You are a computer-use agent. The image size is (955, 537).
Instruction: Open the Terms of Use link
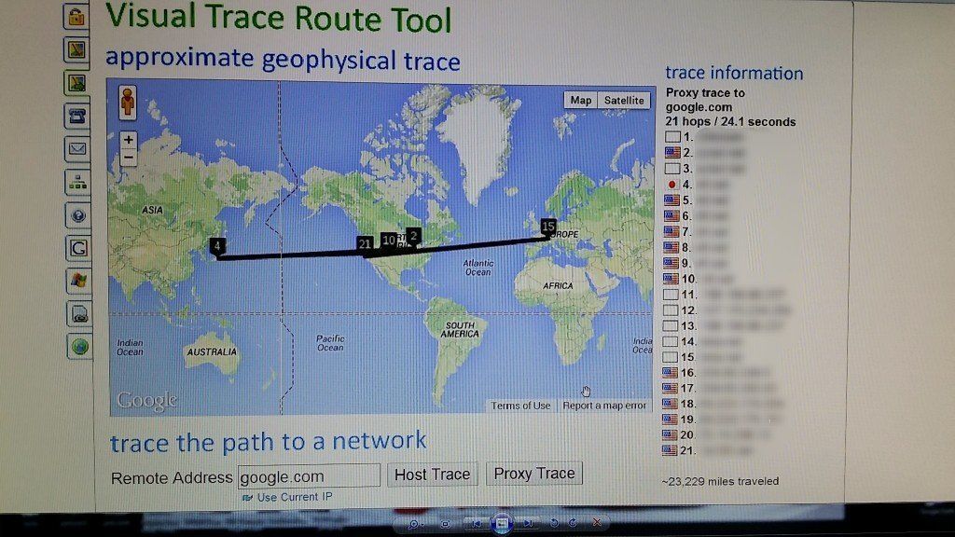520,406
